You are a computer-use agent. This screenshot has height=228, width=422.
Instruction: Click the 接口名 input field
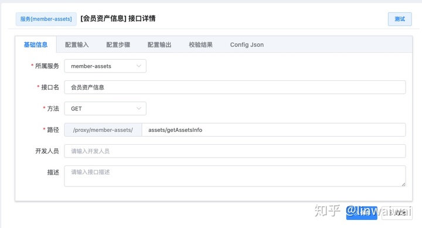234,87
